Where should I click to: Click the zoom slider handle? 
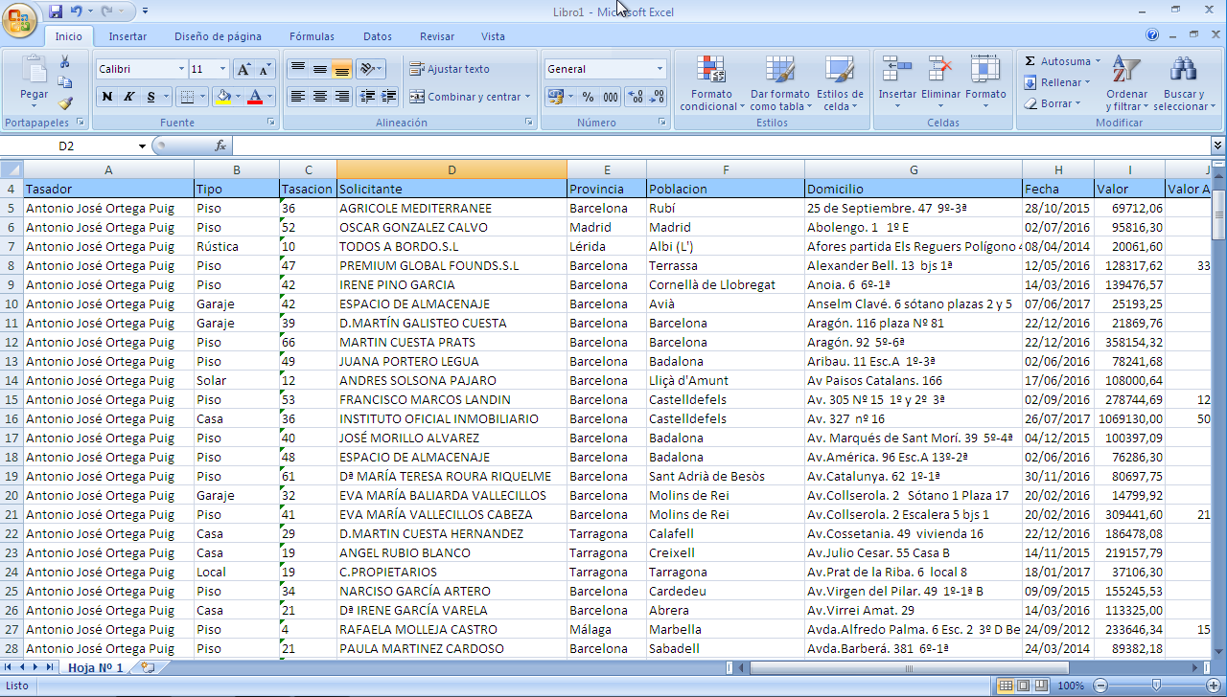click(1156, 686)
